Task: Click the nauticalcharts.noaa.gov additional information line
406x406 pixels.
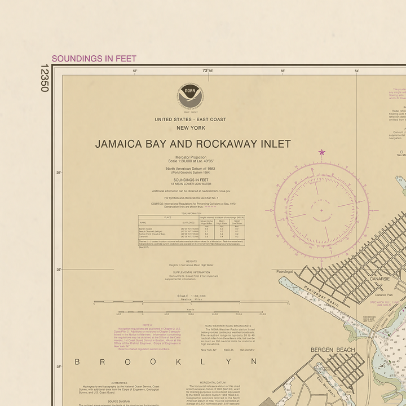Action: [x=191, y=191]
